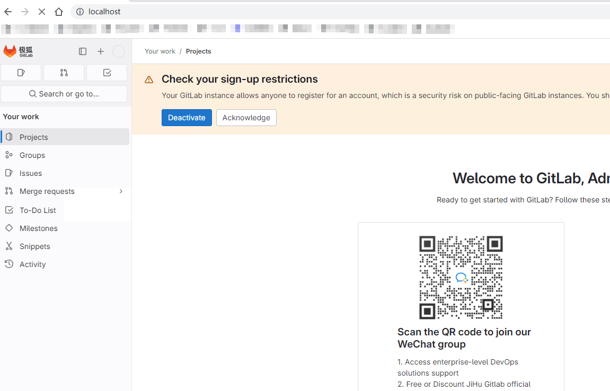Open the create new plus icon

pyautogui.click(x=101, y=51)
